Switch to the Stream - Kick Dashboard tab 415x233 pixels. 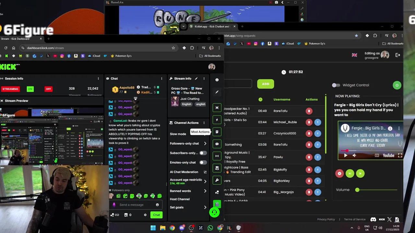[x=19, y=39]
